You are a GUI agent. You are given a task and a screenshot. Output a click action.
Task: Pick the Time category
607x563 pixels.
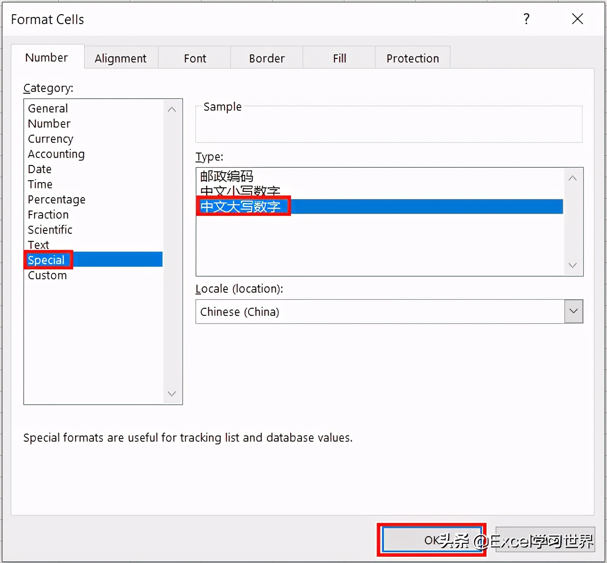pyautogui.click(x=93, y=184)
